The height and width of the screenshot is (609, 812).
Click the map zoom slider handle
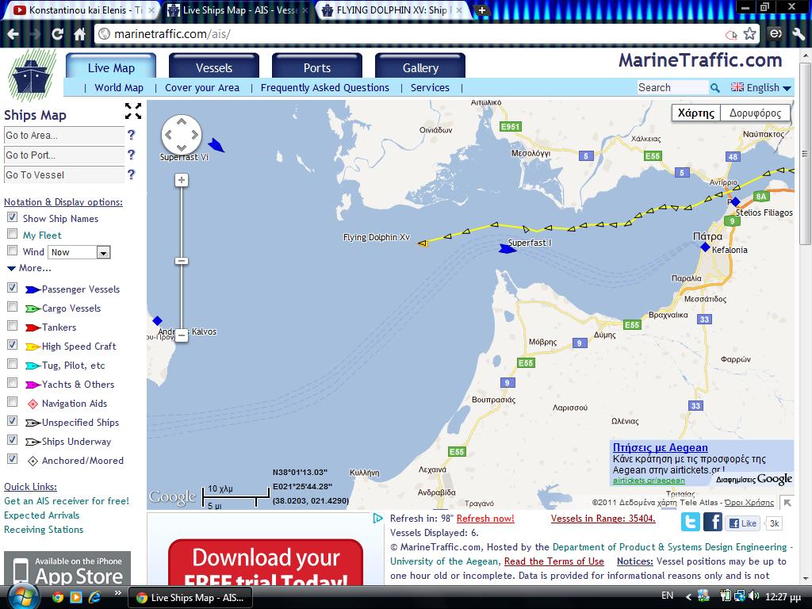(182, 260)
